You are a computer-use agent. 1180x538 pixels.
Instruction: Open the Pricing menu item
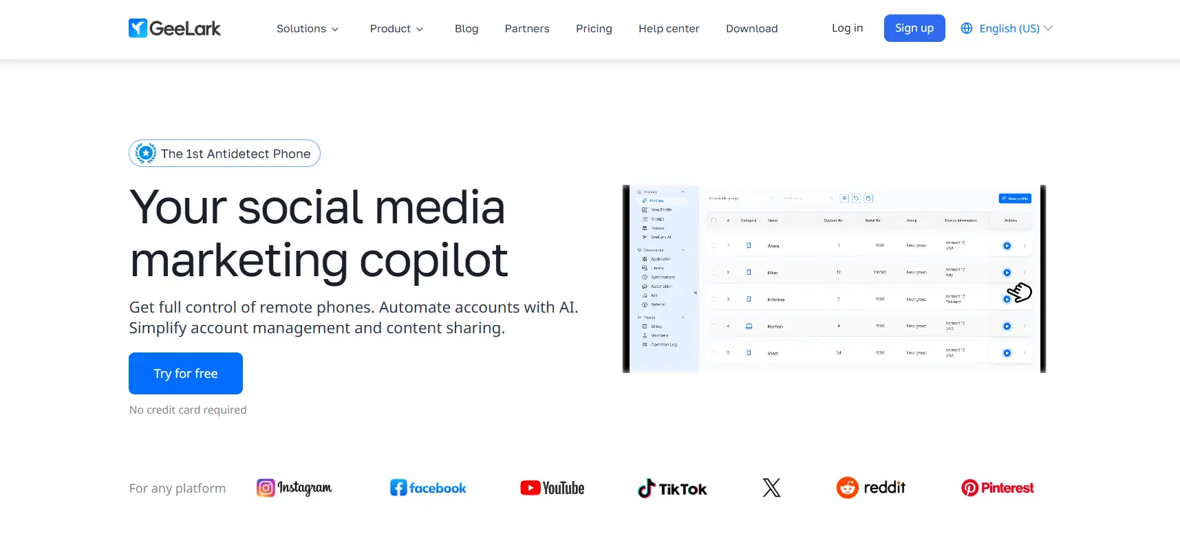pos(594,28)
